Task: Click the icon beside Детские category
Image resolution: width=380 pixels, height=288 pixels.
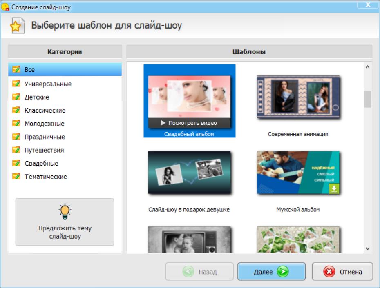Action: pos(16,97)
